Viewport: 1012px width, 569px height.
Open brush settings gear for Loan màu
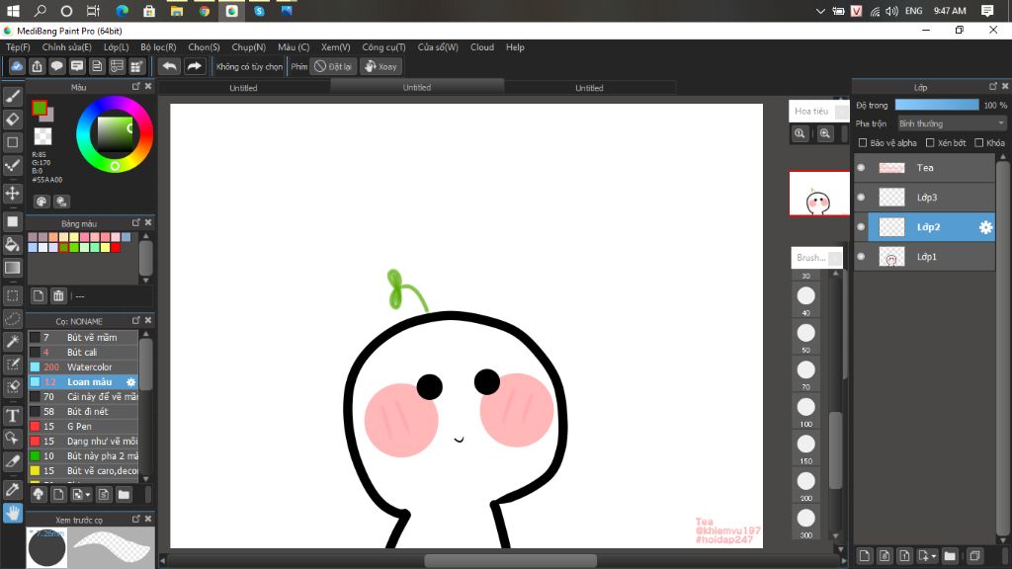[130, 382]
